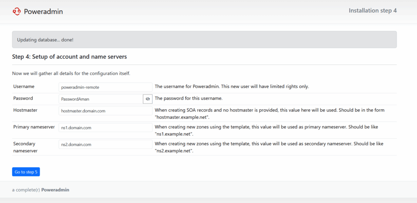Click the Installation step 4 heading
417x203 pixels.
(x=373, y=11)
